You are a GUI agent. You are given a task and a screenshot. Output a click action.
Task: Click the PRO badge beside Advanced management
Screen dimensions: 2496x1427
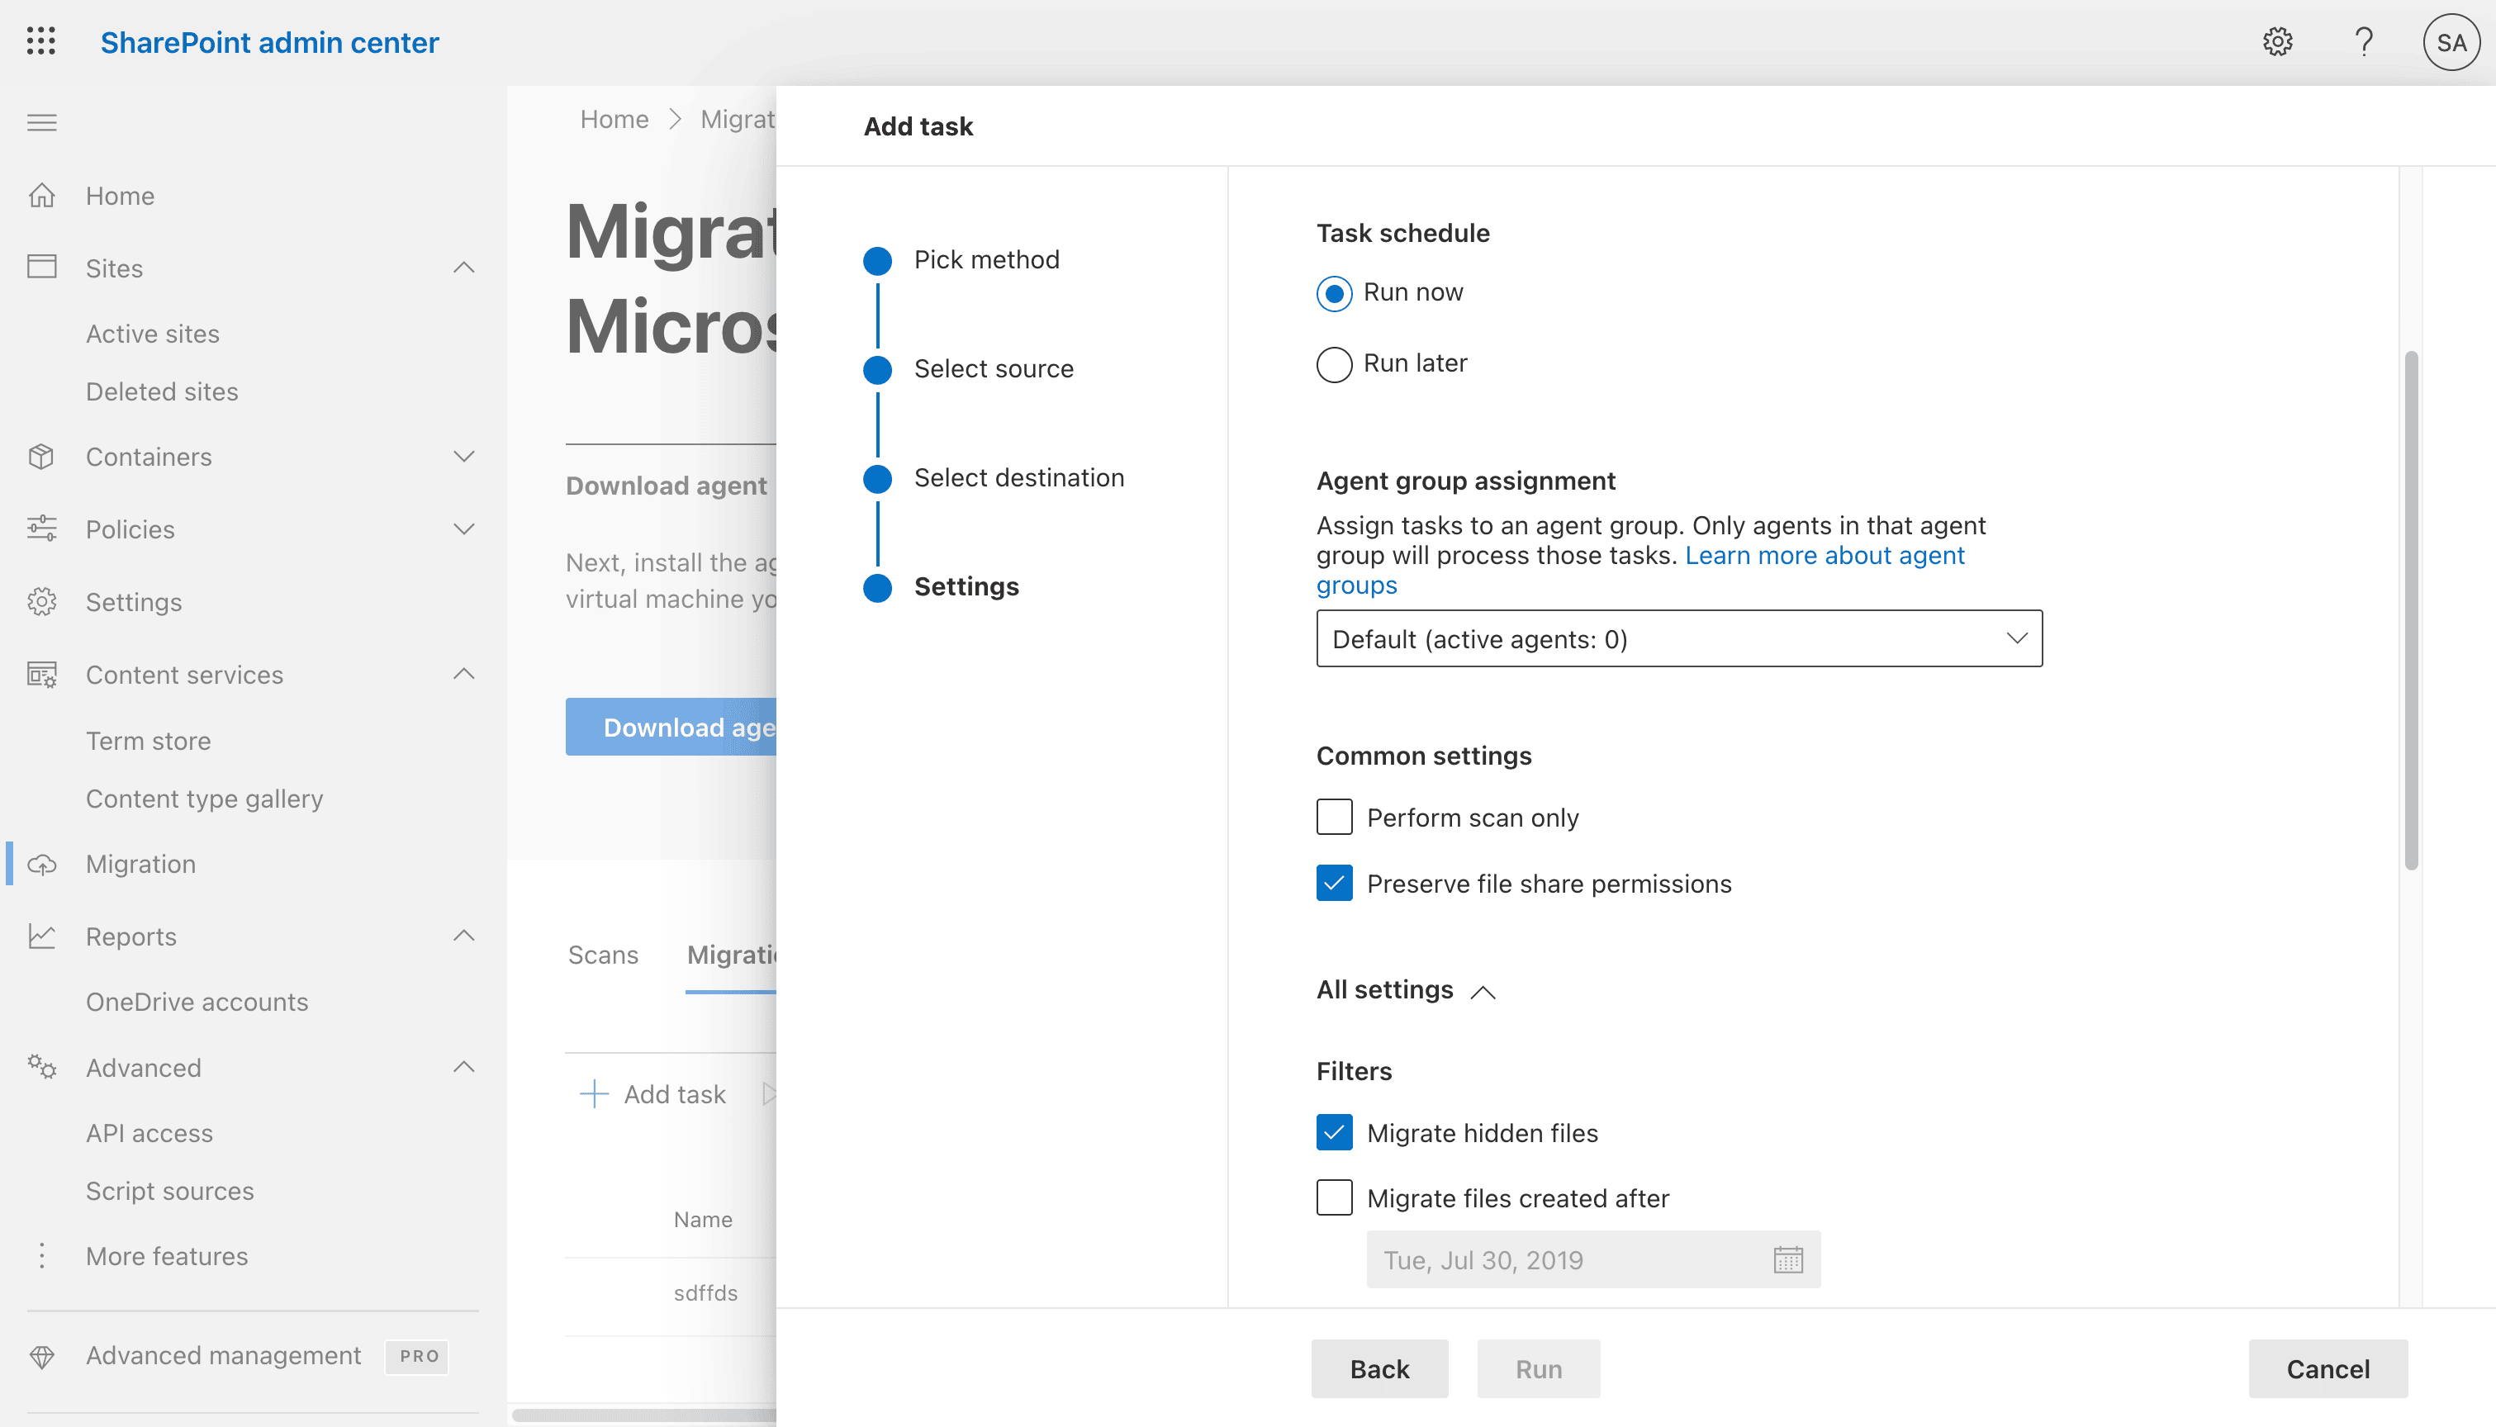pos(417,1357)
